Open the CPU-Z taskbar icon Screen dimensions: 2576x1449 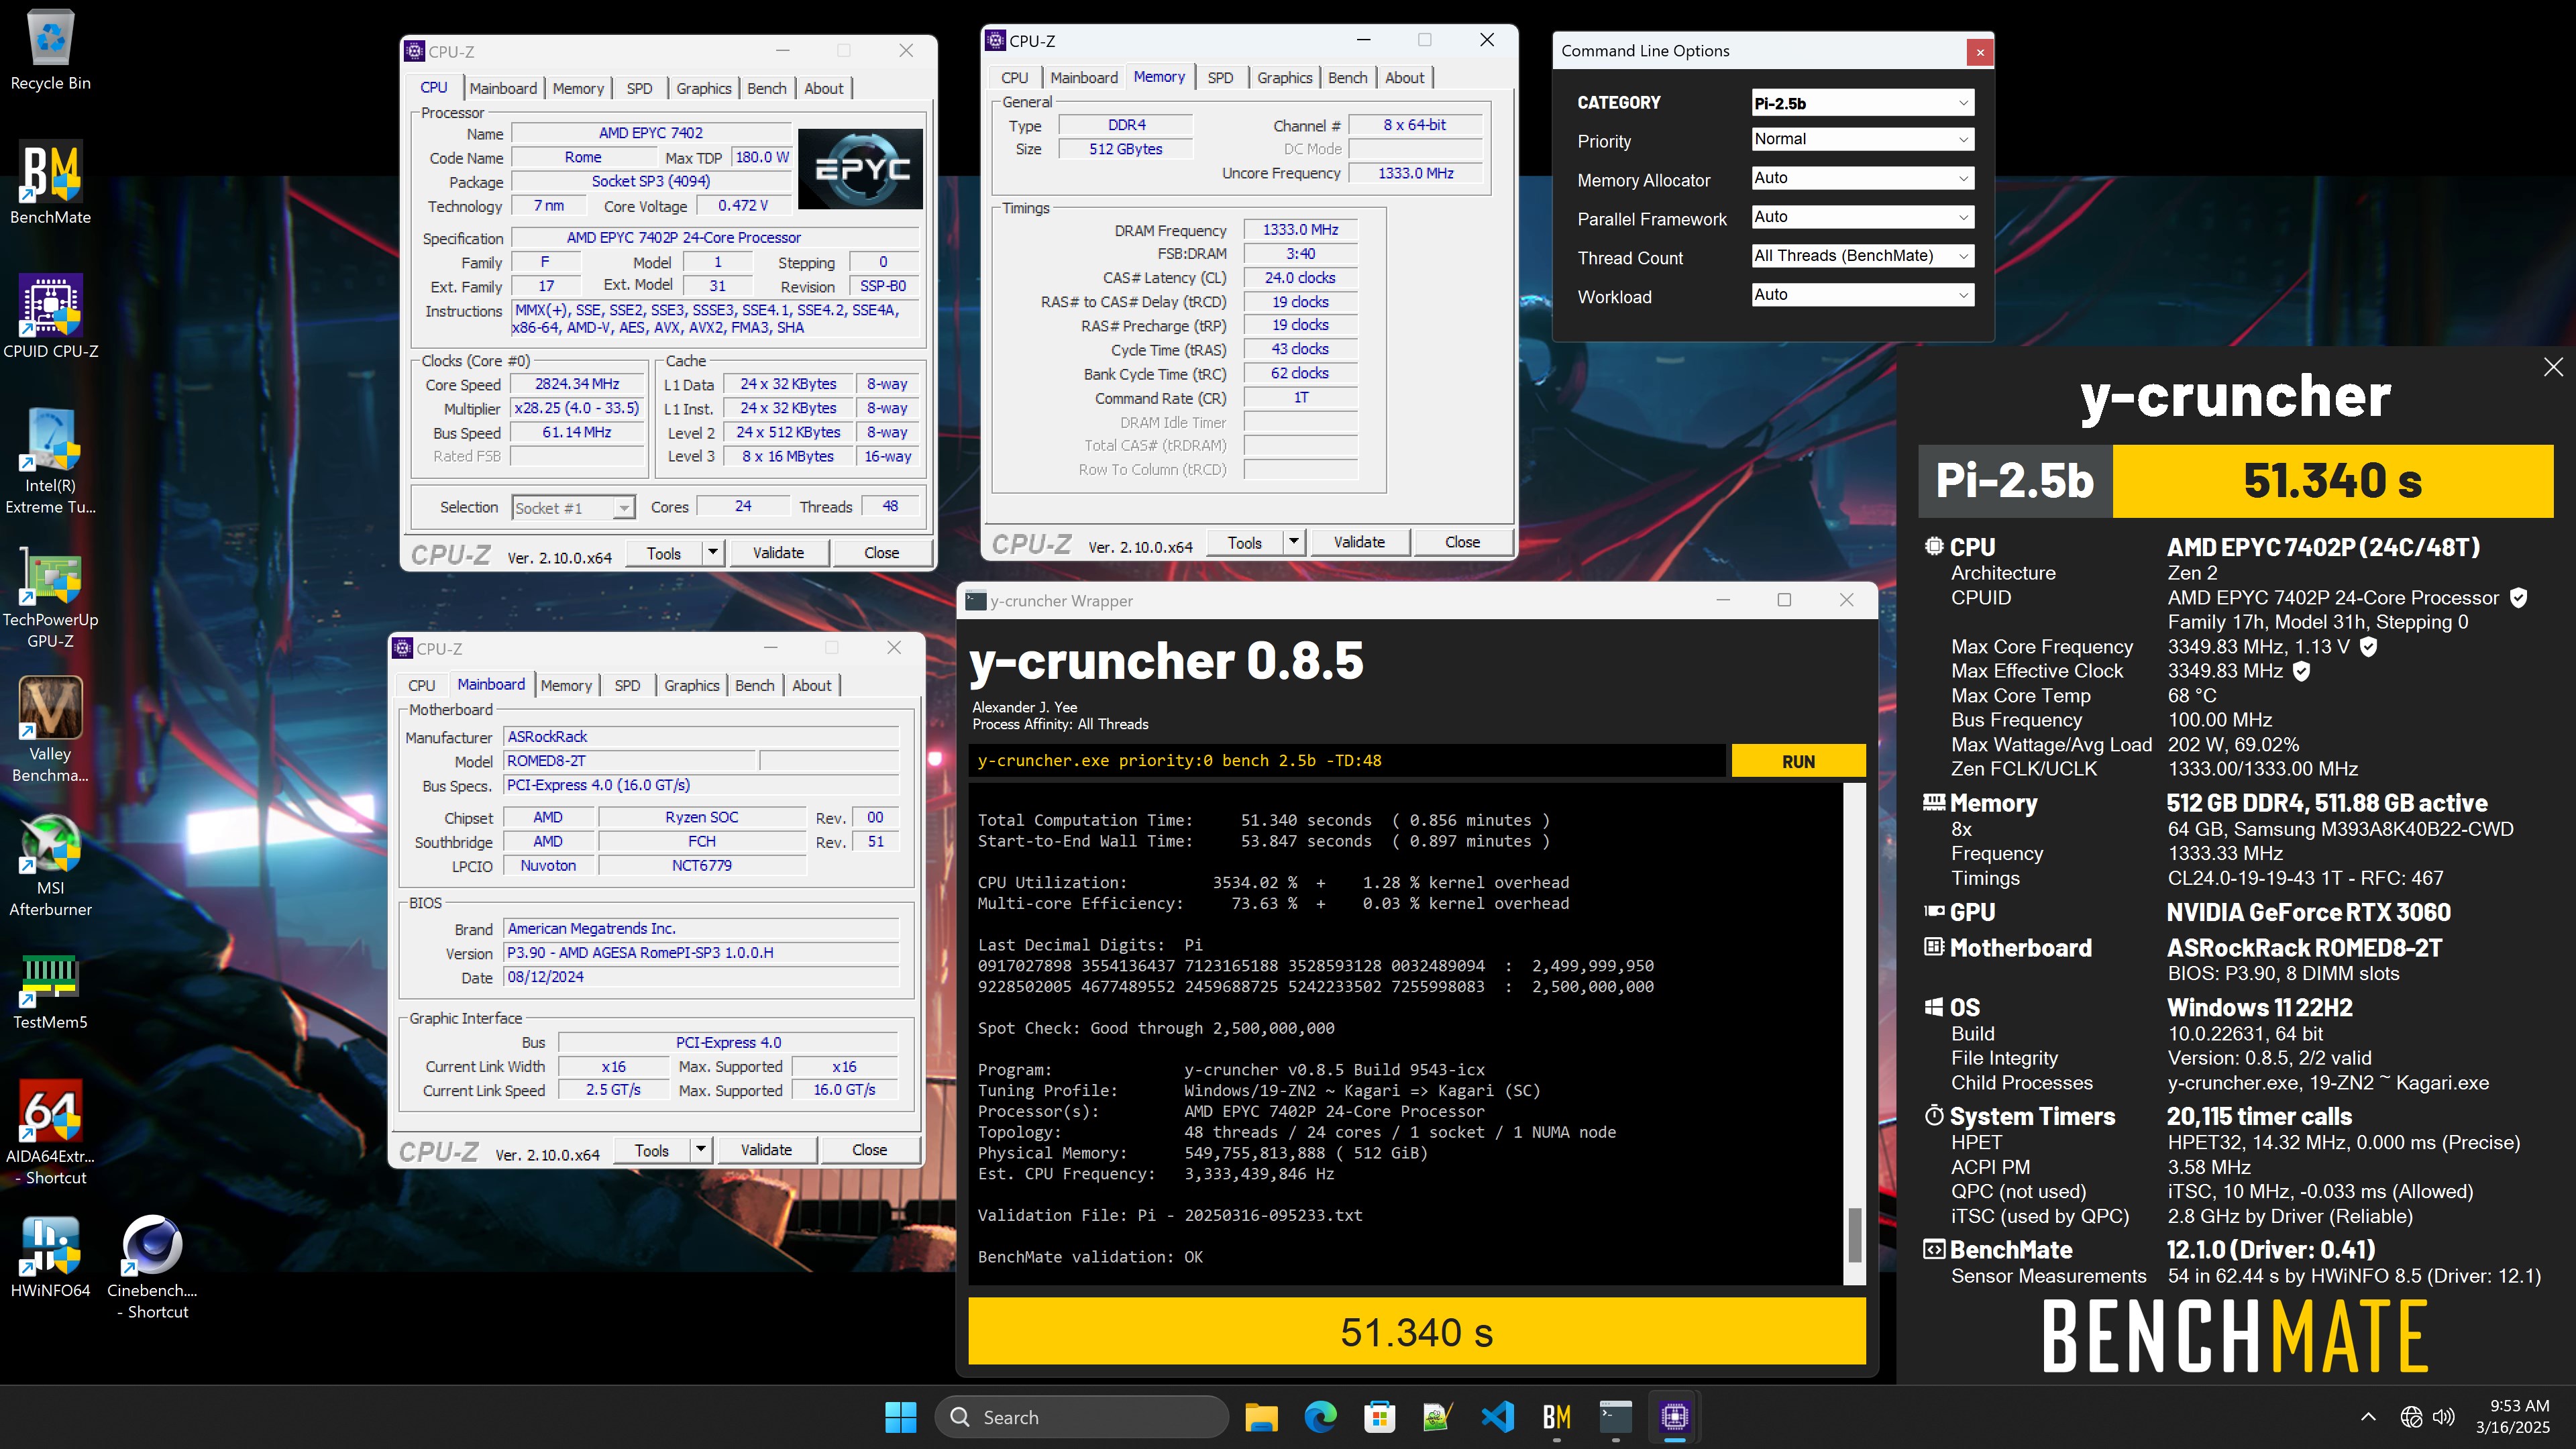(1674, 1417)
